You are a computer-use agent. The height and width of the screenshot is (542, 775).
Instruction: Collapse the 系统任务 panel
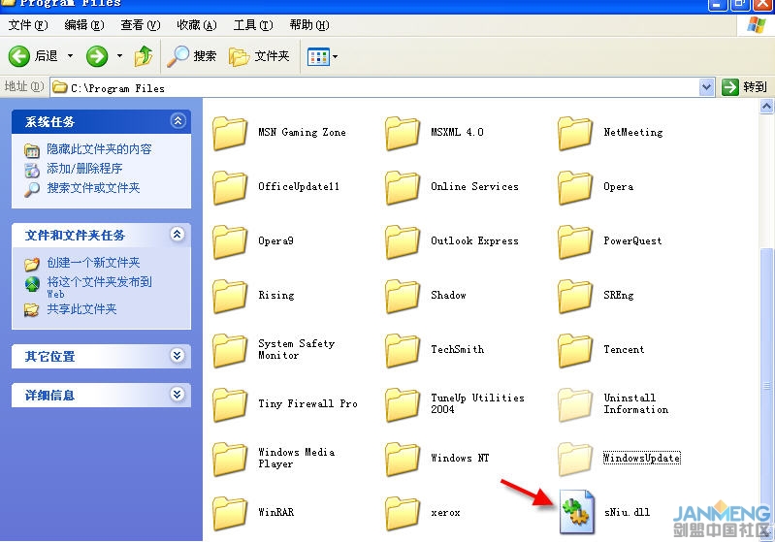[x=178, y=120]
